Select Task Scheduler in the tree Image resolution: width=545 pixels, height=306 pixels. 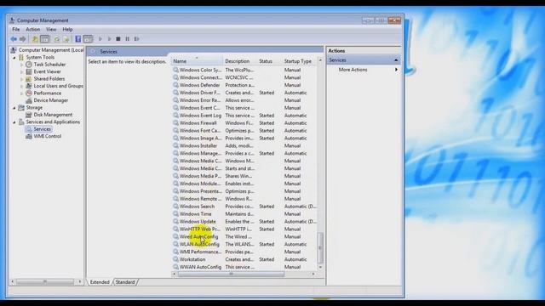pos(49,65)
